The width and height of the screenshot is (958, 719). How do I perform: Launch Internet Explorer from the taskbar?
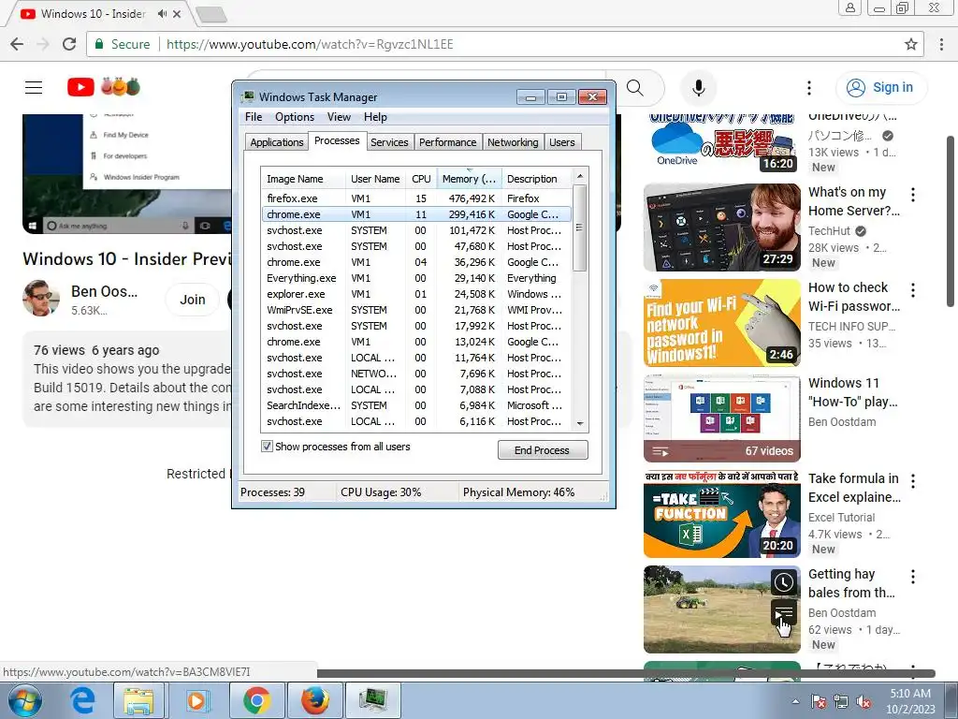[83, 700]
